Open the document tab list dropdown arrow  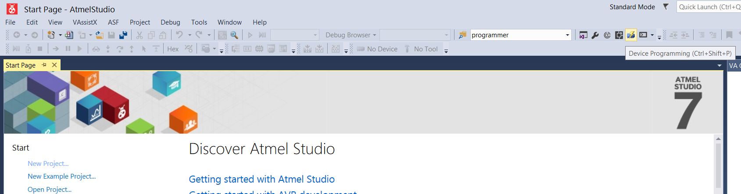719,65
